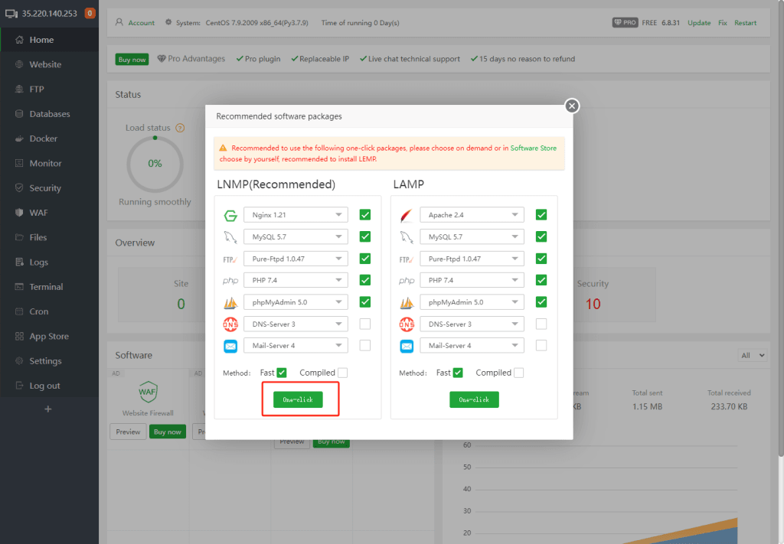Open the LNMP PHP 7.4 version dropdown
This screenshot has width=784, height=544.
point(296,281)
